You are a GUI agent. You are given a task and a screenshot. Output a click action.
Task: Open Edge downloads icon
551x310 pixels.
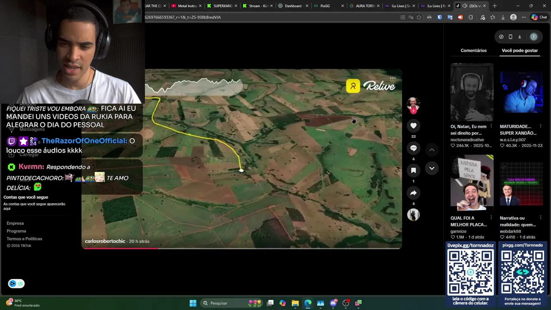503,17
